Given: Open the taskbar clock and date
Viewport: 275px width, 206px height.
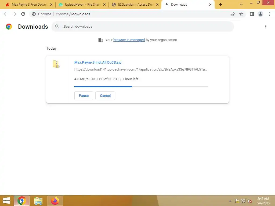Looking at the screenshot, I should 263,201.
